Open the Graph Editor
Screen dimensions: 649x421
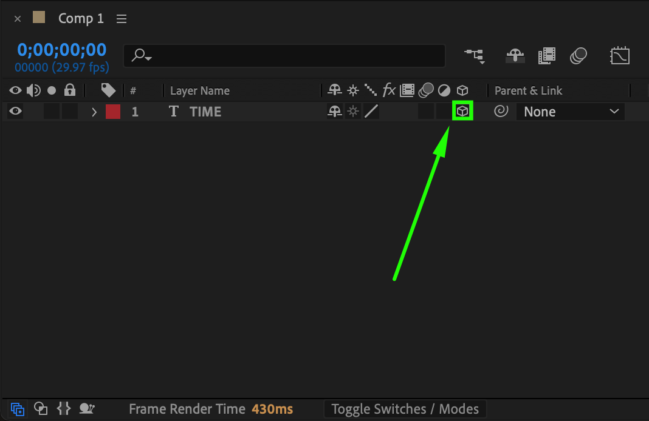(619, 56)
